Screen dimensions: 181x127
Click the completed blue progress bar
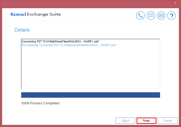[91, 95]
